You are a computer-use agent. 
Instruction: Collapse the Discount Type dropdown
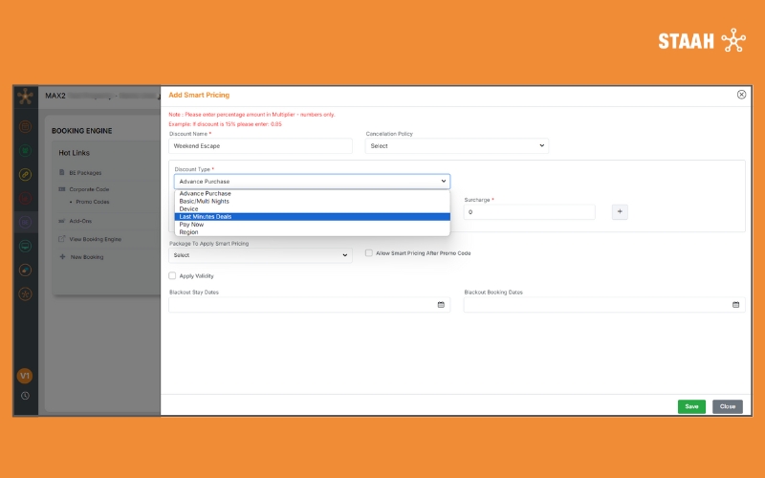(x=313, y=182)
